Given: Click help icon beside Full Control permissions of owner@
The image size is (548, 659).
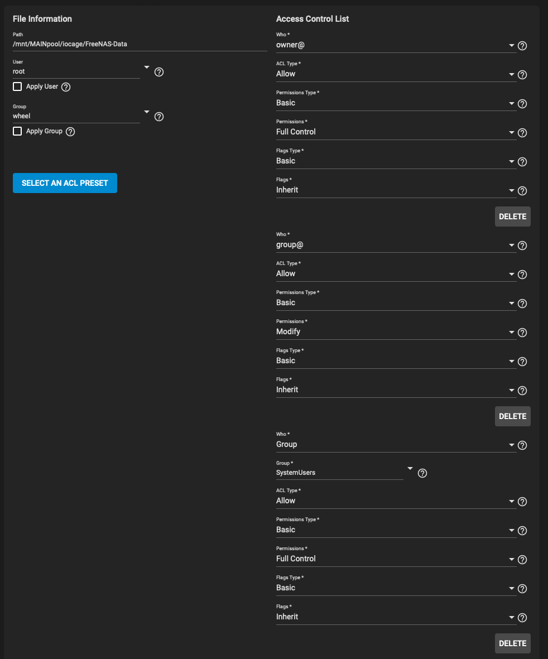Looking at the screenshot, I should click(522, 133).
